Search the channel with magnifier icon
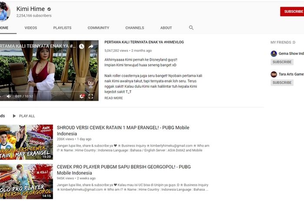 (191, 28)
